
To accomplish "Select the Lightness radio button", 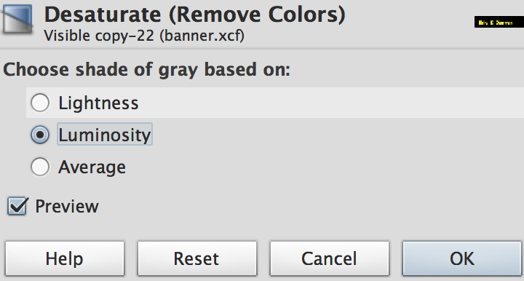I will [40, 103].
